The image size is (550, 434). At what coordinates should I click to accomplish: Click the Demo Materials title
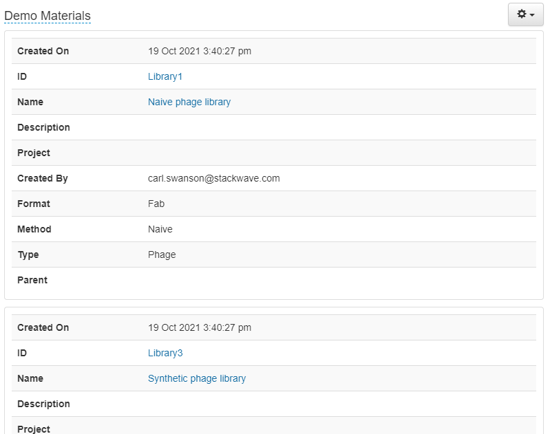click(47, 16)
